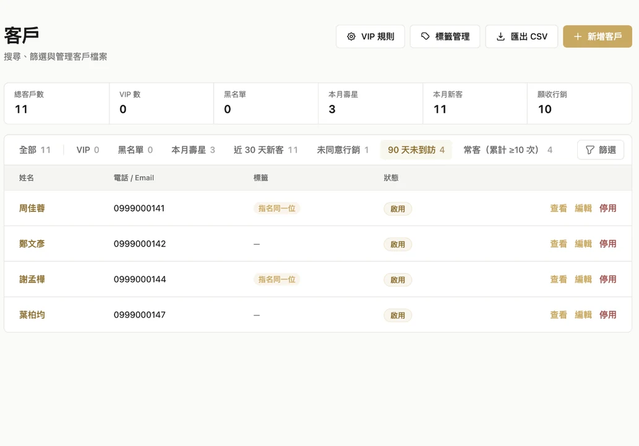Click the download icon in 匯出 CSV
Image resolution: width=639 pixels, height=446 pixels.
(501, 36)
